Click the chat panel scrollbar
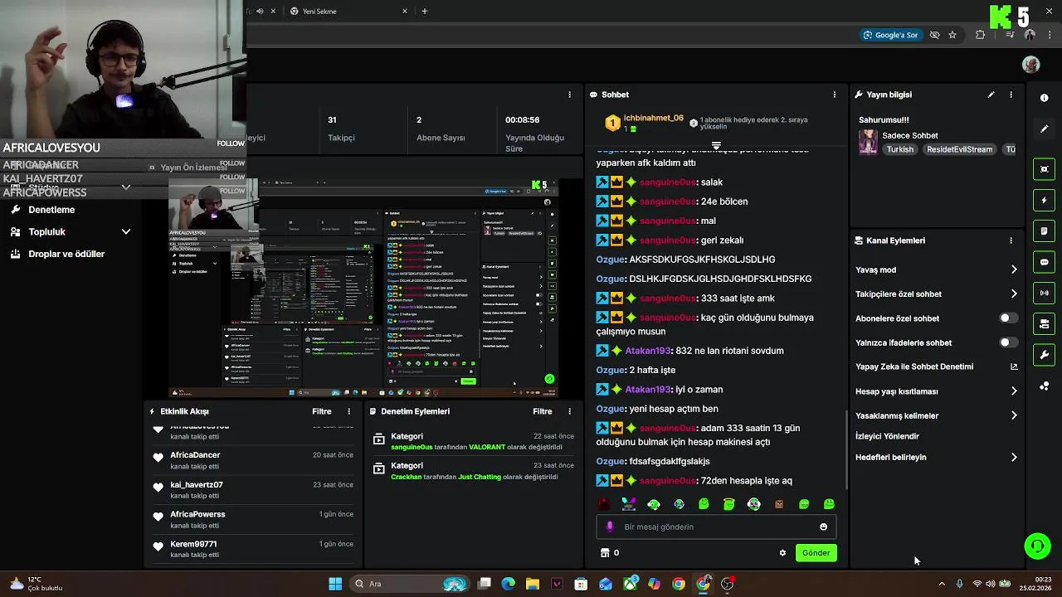 pos(846,448)
